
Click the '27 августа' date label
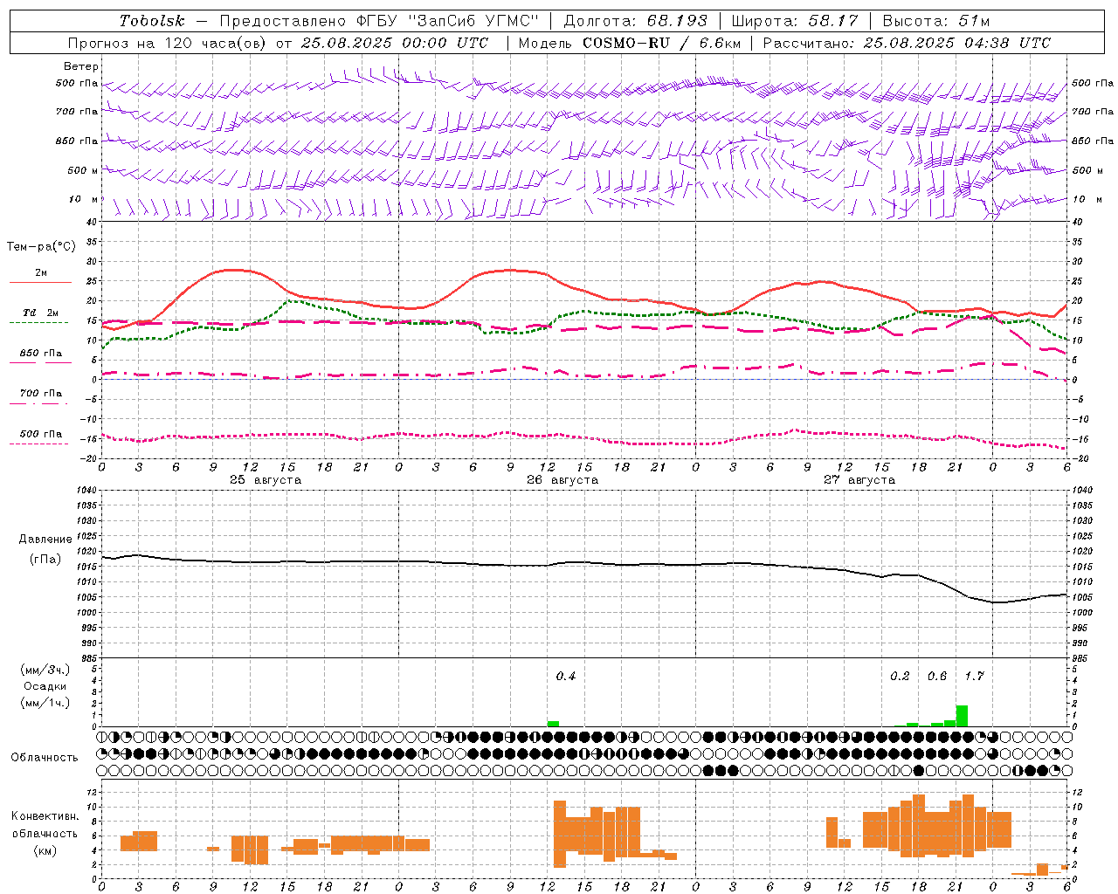point(859,480)
